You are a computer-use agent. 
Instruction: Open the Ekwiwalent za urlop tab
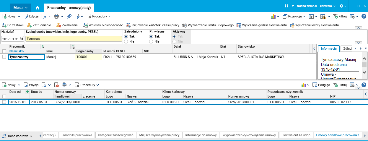[296, 135]
